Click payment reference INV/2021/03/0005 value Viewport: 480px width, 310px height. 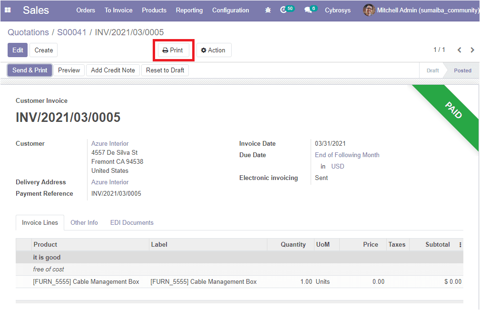pos(116,194)
